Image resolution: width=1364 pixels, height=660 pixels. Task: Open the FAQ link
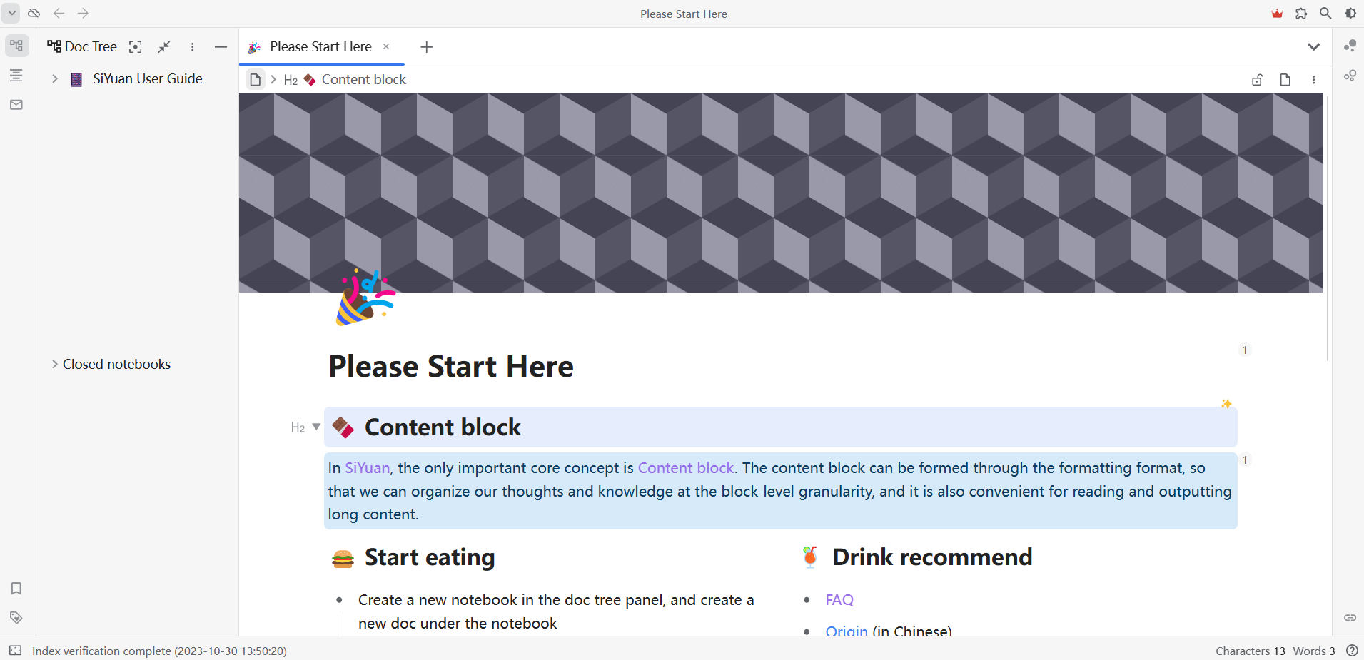tap(839, 600)
